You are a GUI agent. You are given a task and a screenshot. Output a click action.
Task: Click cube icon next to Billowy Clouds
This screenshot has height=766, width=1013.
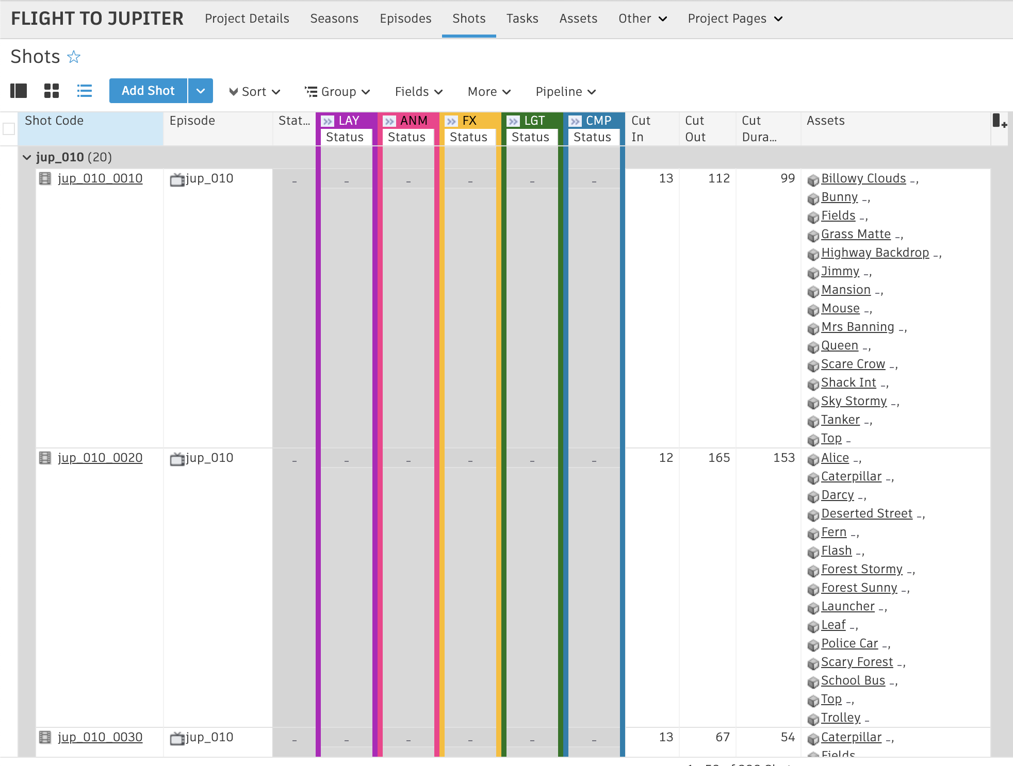[x=813, y=180]
